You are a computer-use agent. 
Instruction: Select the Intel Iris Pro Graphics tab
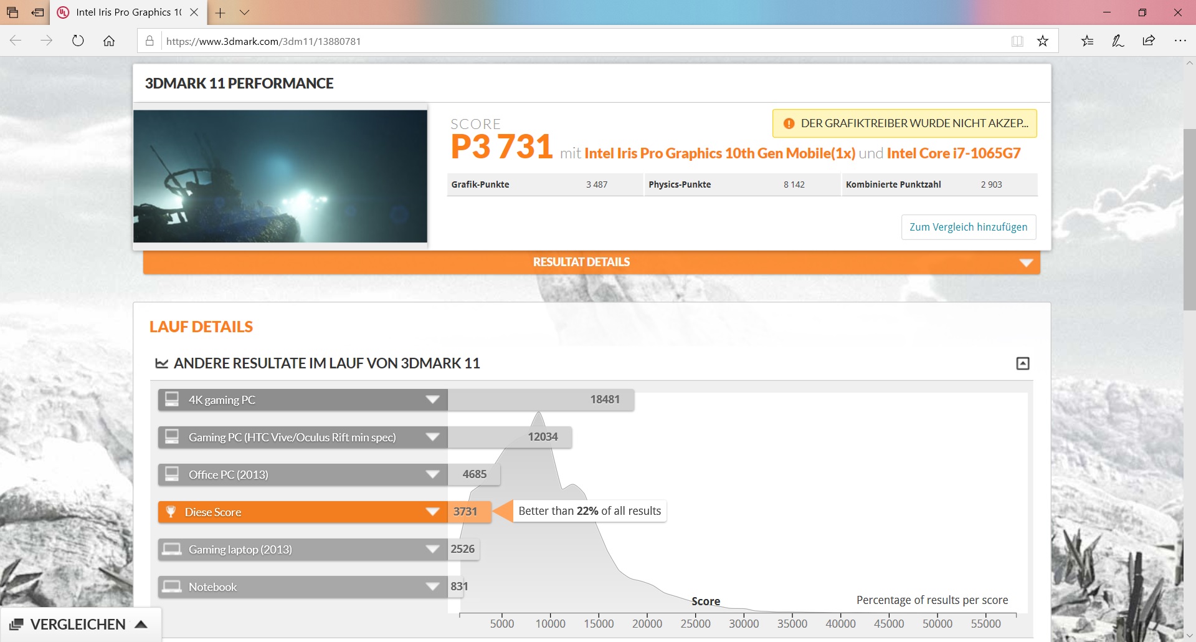point(128,12)
